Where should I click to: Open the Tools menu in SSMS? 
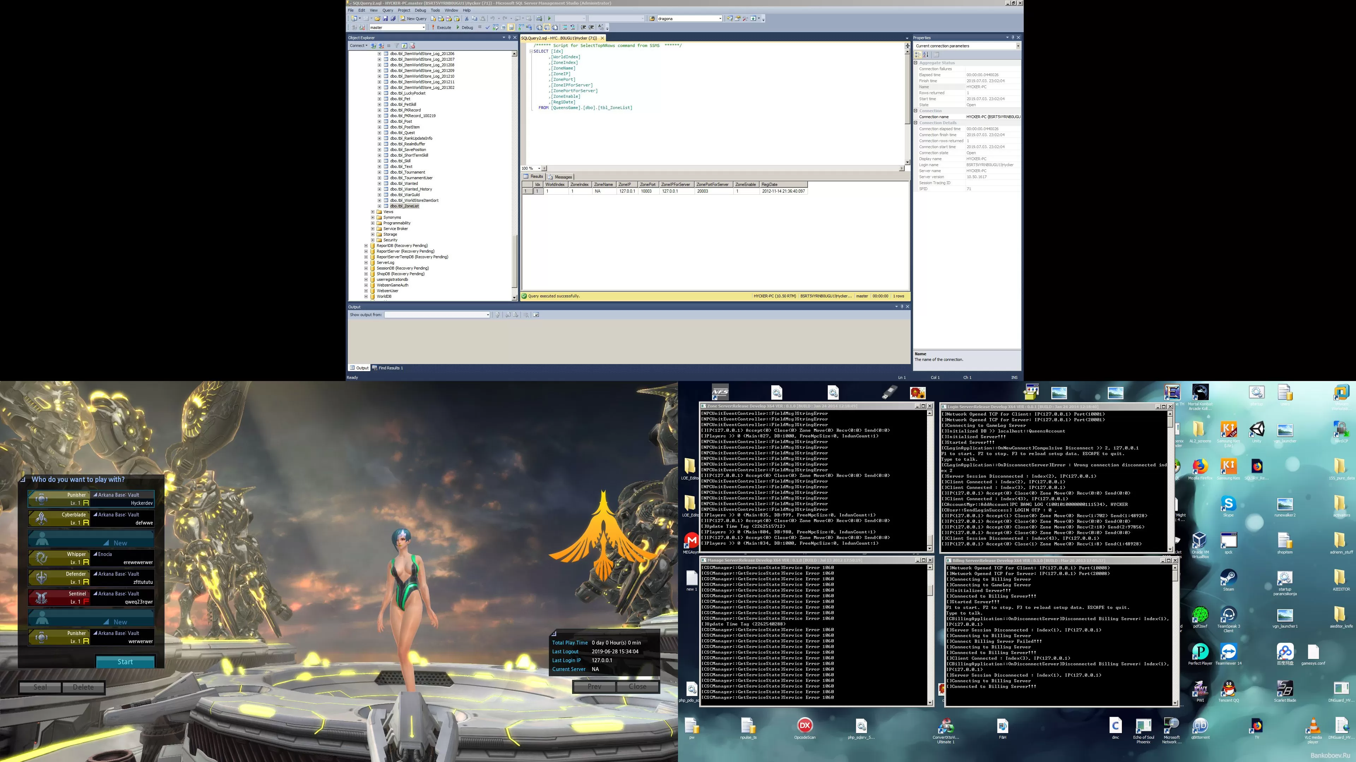435,10
